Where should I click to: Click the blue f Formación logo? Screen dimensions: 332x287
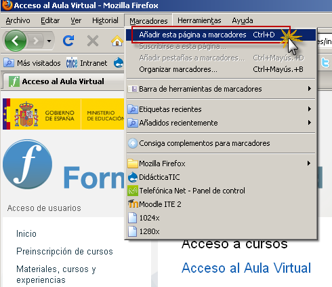pyautogui.click(x=28, y=164)
